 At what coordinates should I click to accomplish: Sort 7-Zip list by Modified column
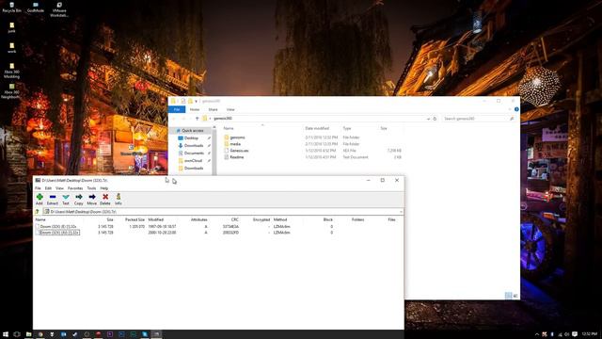(156, 219)
